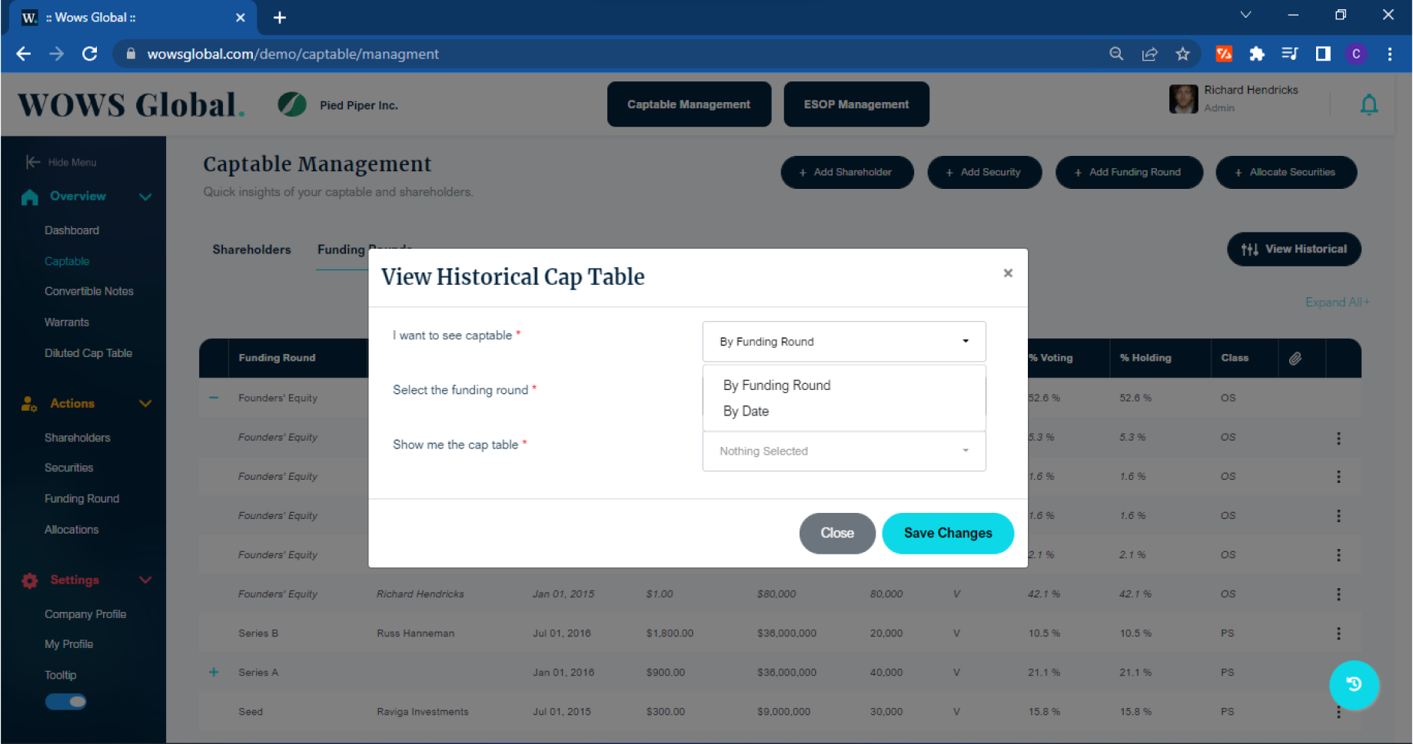Viewport: 1413px width, 744px height.
Task: Close the Wows Global browser tab
Action: pyautogui.click(x=240, y=18)
